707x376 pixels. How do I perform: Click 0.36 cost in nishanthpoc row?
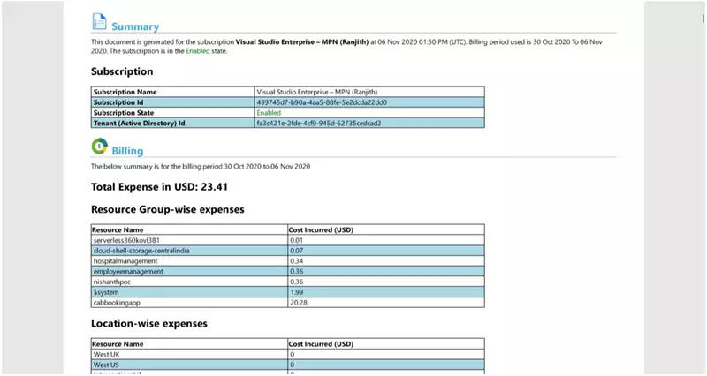pyautogui.click(x=386, y=282)
